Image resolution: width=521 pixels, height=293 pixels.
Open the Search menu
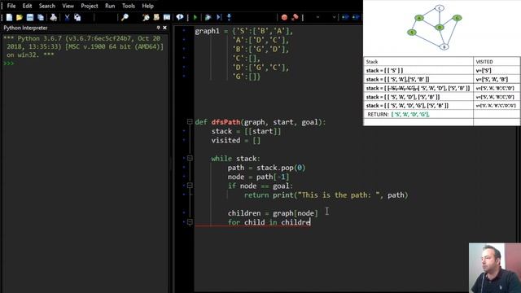[x=47, y=6]
